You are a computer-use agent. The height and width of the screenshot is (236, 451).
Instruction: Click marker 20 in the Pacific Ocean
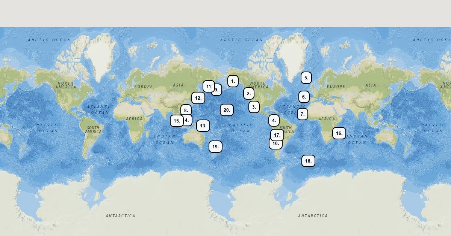click(x=227, y=110)
